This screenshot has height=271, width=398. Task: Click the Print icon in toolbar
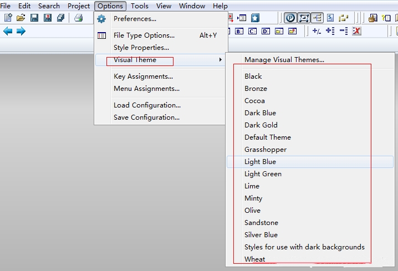click(78, 18)
